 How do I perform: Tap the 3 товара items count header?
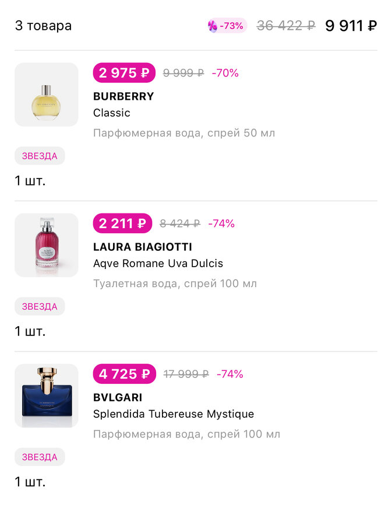coord(44,26)
